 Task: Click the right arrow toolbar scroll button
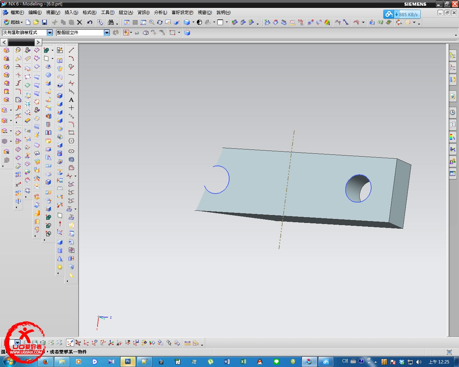click(38, 42)
